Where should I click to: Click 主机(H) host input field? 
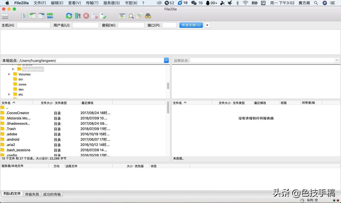tap(33, 25)
